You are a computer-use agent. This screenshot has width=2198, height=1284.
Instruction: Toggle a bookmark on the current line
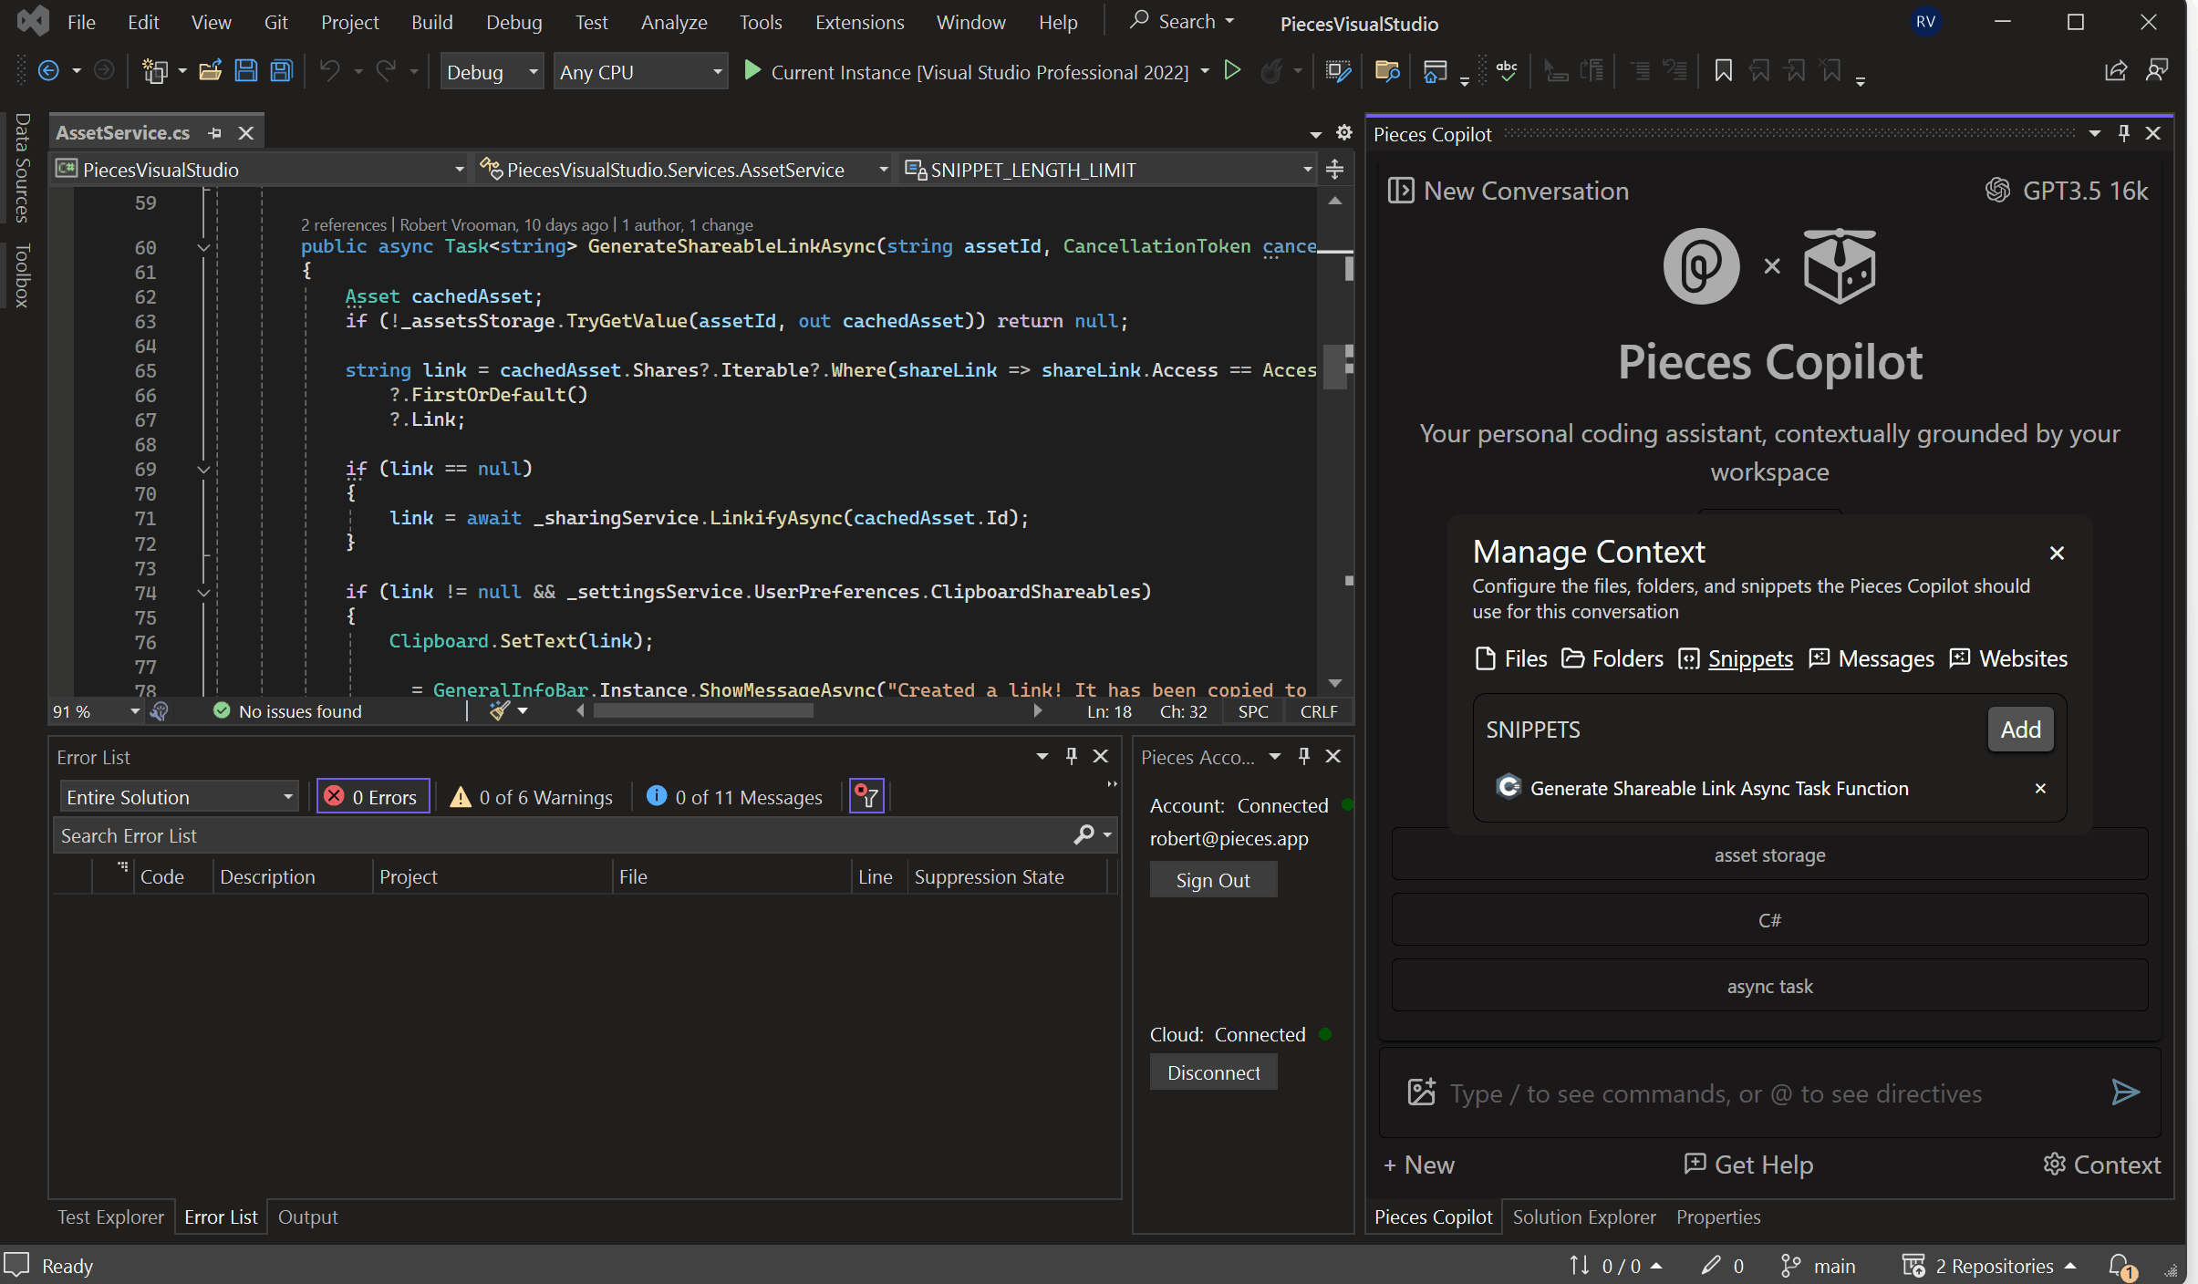click(x=1722, y=70)
